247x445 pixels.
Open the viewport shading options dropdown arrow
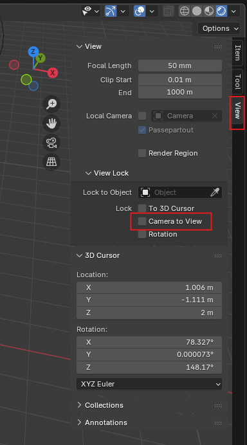click(233, 12)
